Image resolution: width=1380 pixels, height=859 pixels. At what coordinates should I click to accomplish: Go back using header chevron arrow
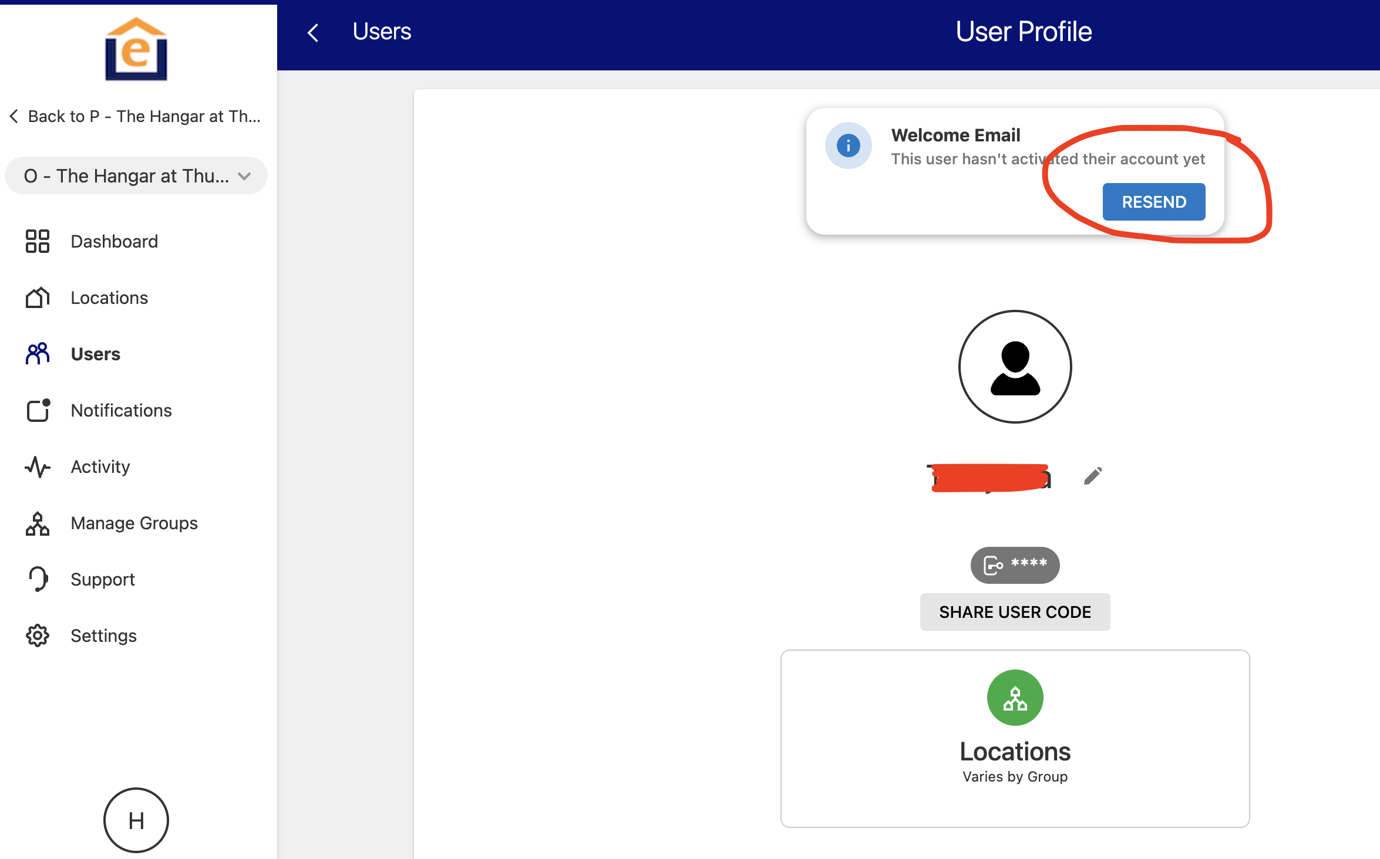point(313,32)
